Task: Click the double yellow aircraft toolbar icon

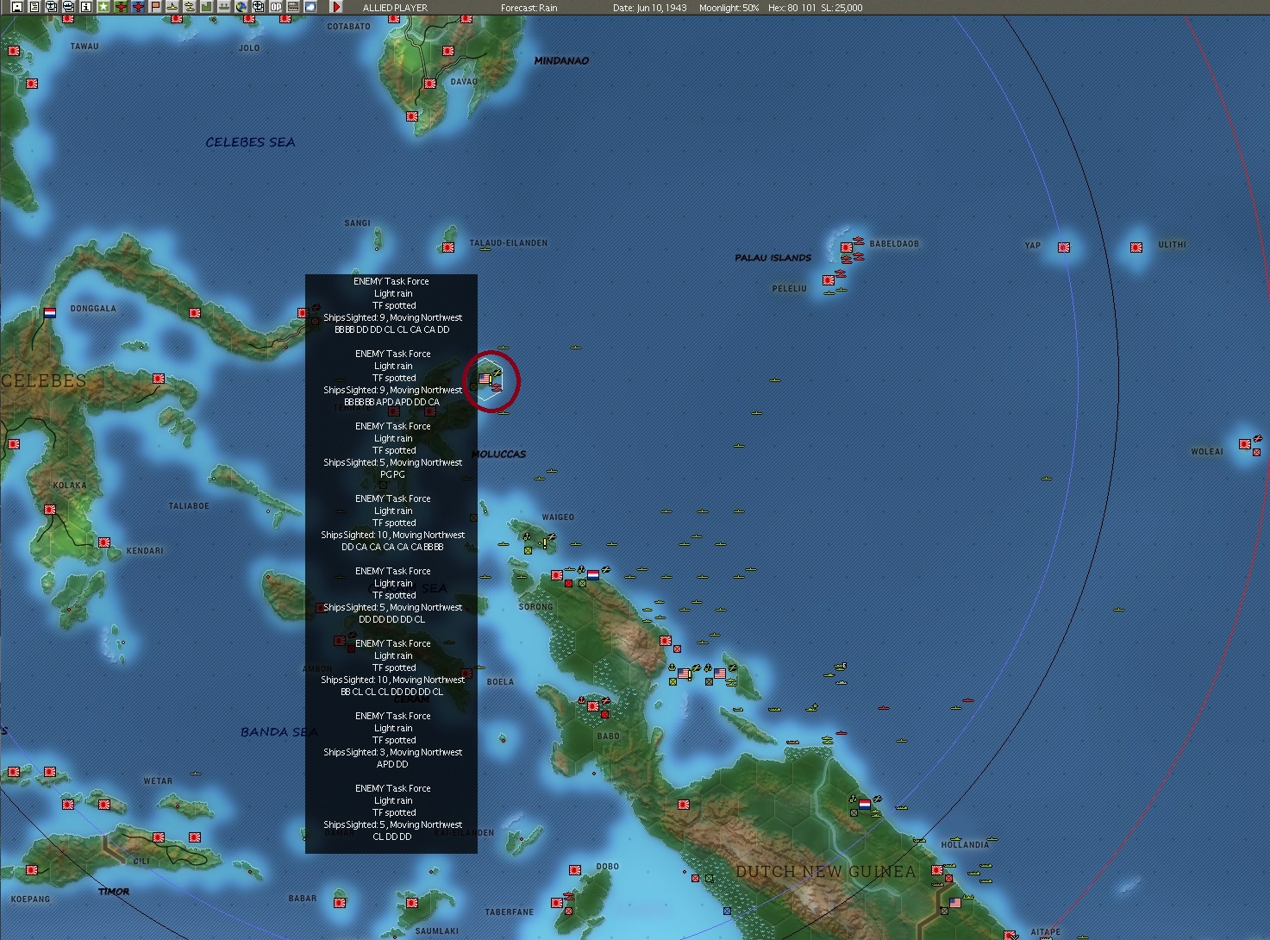Action: pyautogui.click(x=190, y=7)
